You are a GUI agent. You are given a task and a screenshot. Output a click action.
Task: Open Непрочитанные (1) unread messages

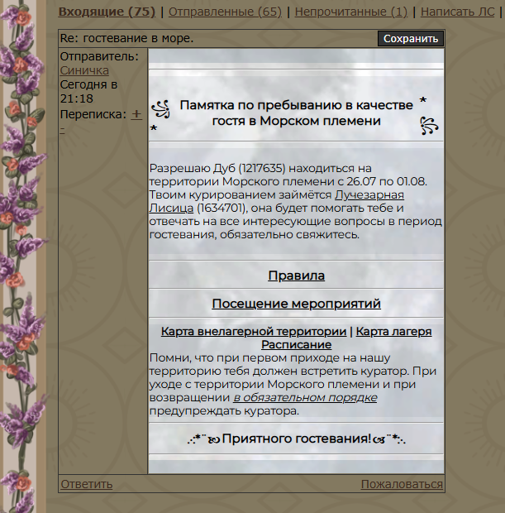(x=350, y=12)
